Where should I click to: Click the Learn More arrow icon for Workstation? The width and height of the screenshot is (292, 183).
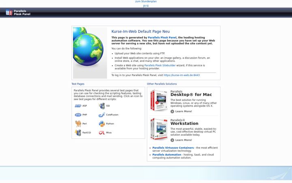tap(172, 140)
